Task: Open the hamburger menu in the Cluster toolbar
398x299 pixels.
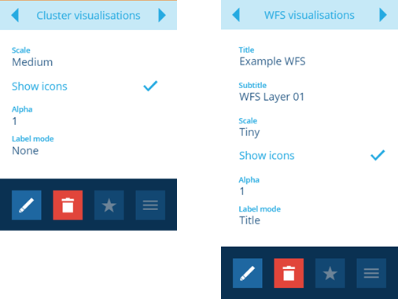Action: click(x=150, y=205)
